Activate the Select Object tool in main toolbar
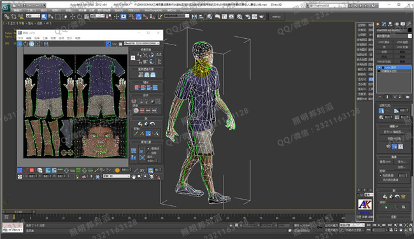Image resolution: width=414 pixels, height=239 pixels. [44, 17]
